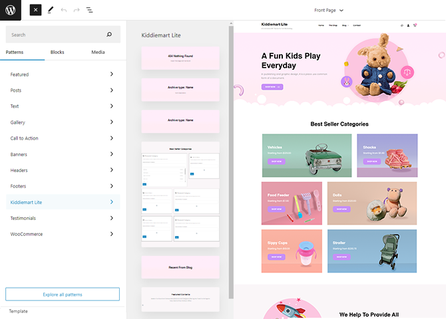The image size is (446, 319).
Task: Expand the Featured patterns category
Action: point(62,74)
